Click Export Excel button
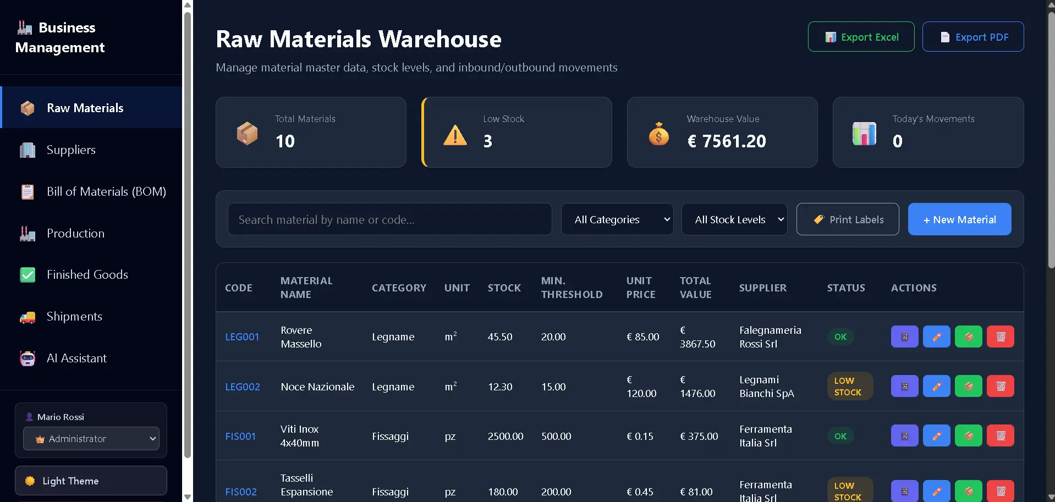 (861, 37)
